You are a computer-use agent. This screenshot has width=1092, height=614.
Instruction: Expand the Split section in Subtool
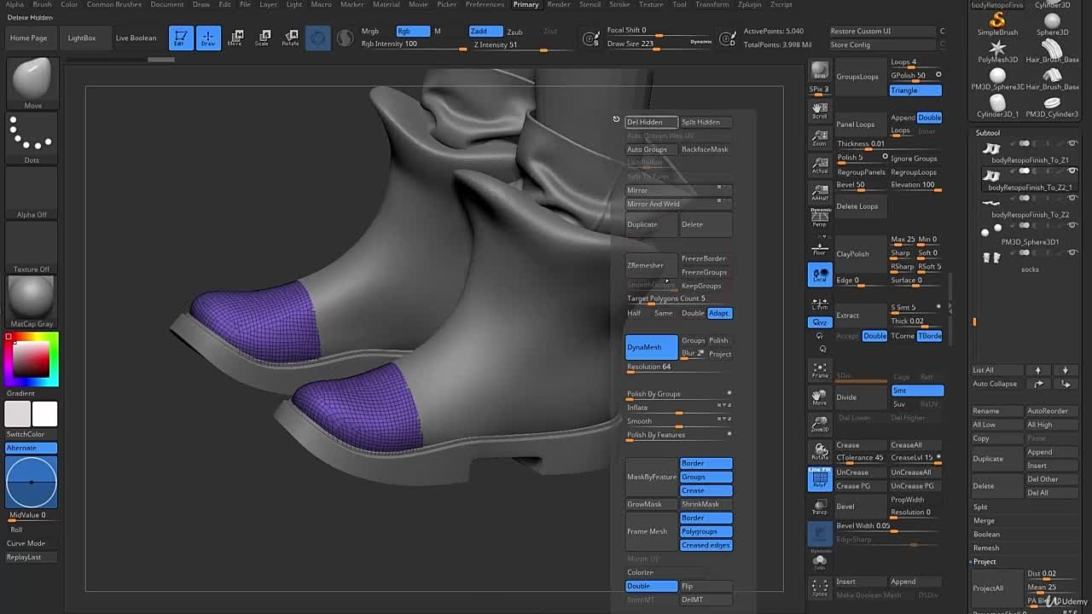pos(981,507)
